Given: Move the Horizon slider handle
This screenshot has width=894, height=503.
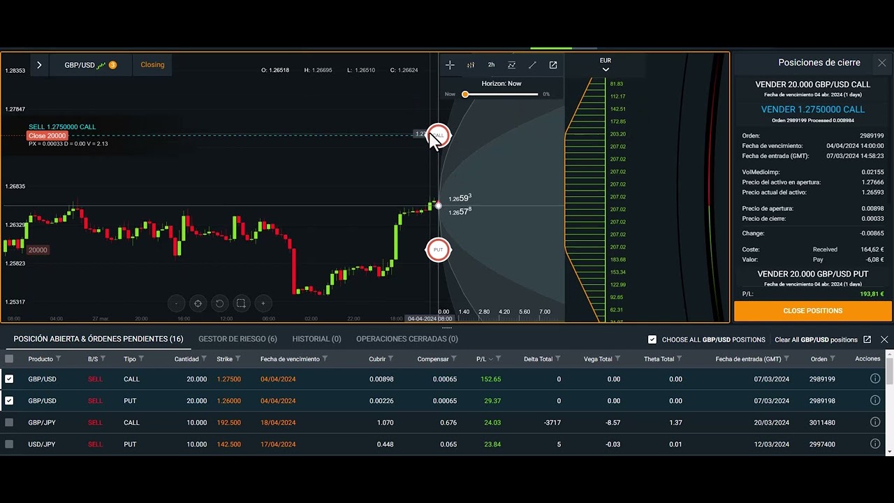Looking at the screenshot, I should 465,94.
